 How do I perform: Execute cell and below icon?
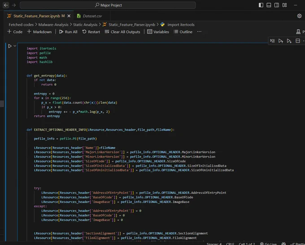[x=289, y=41]
